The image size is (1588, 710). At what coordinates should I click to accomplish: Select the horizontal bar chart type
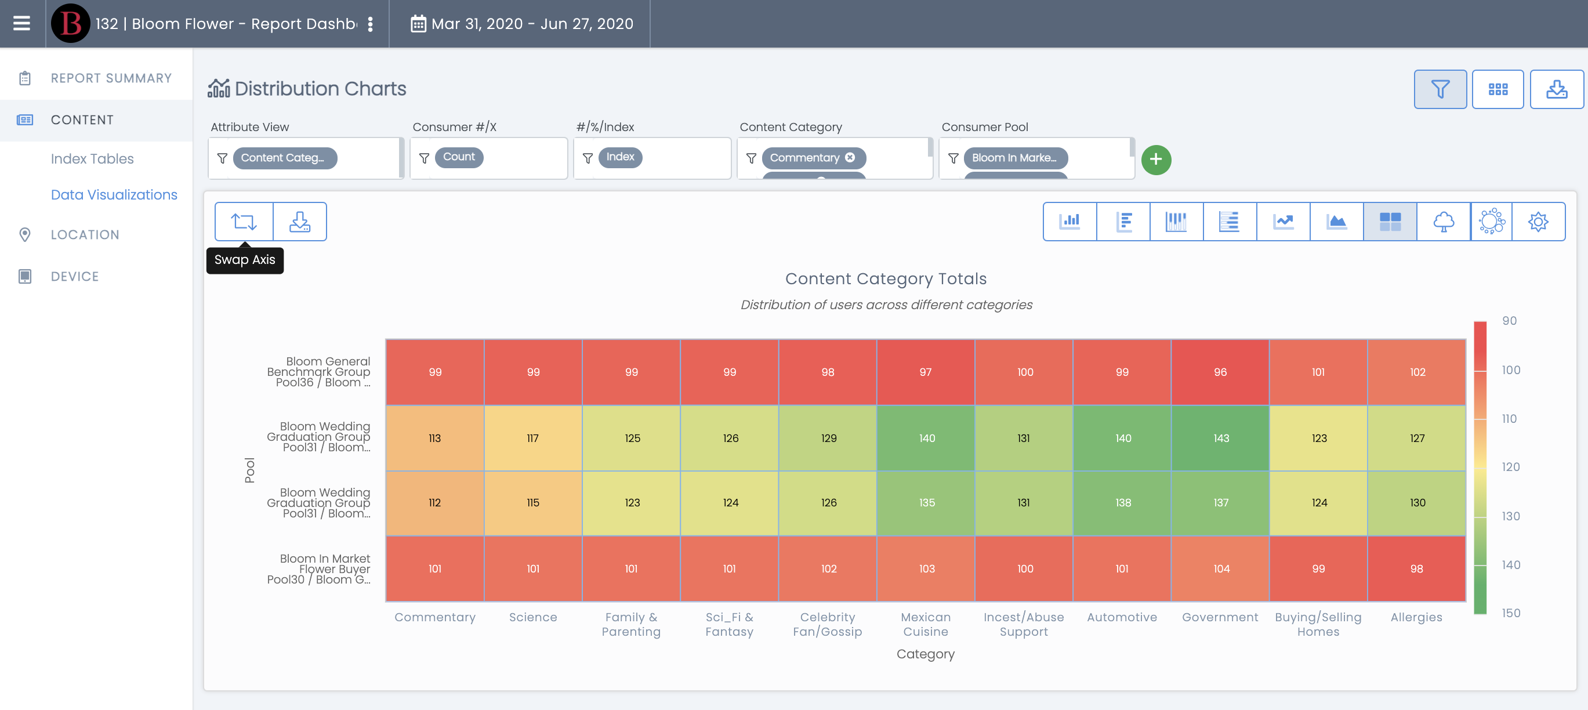click(1123, 221)
